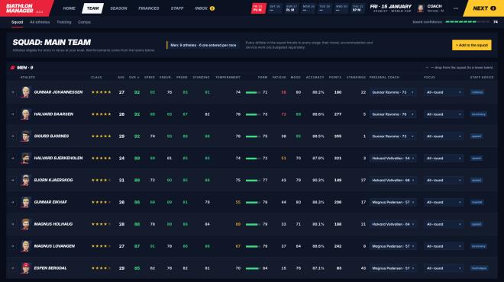Drop Halvard Baarsen from squad via arrow
This screenshot has width=504, height=282.
click(x=12, y=114)
